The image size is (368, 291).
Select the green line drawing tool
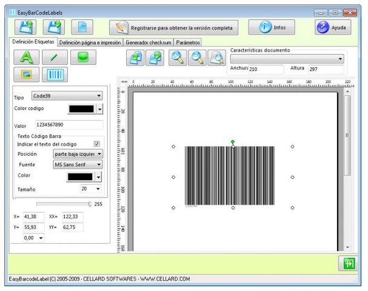[x=55, y=57]
